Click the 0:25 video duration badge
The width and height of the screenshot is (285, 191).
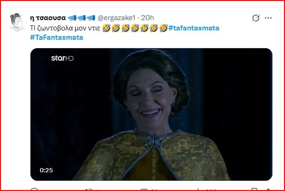pyautogui.click(x=46, y=170)
